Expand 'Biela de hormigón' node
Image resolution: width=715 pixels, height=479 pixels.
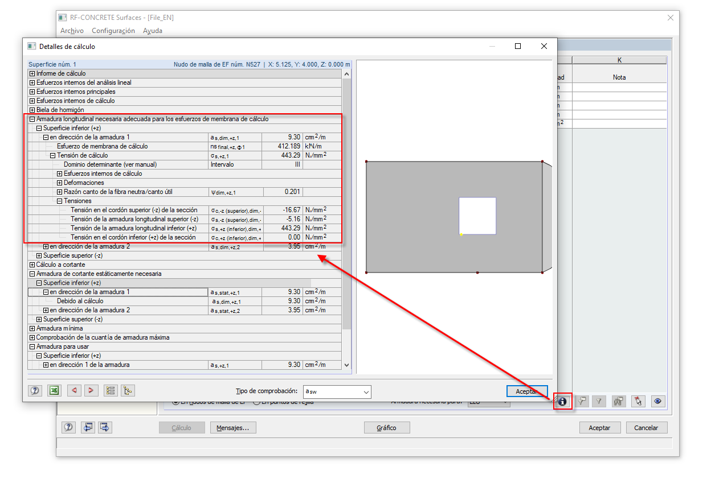tap(32, 110)
